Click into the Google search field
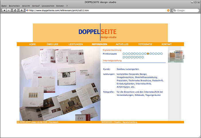201x138 pixels. pyautogui.click(x=187, y=10)
